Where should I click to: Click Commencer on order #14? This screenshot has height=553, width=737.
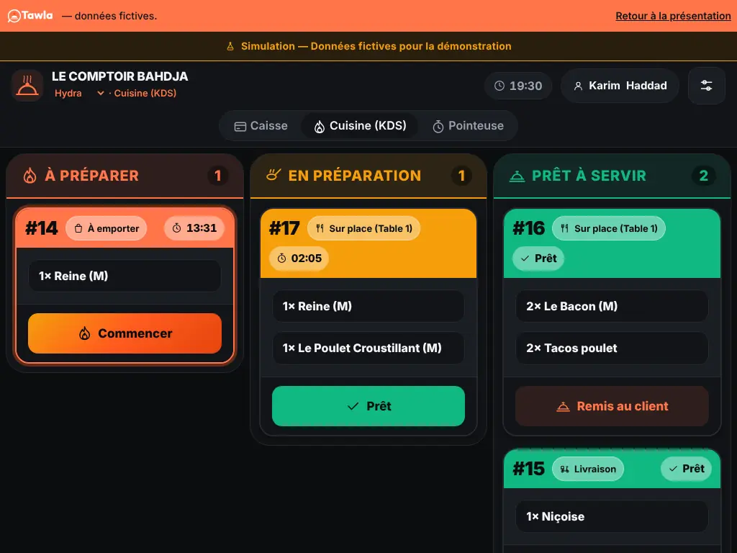point(125,333)
